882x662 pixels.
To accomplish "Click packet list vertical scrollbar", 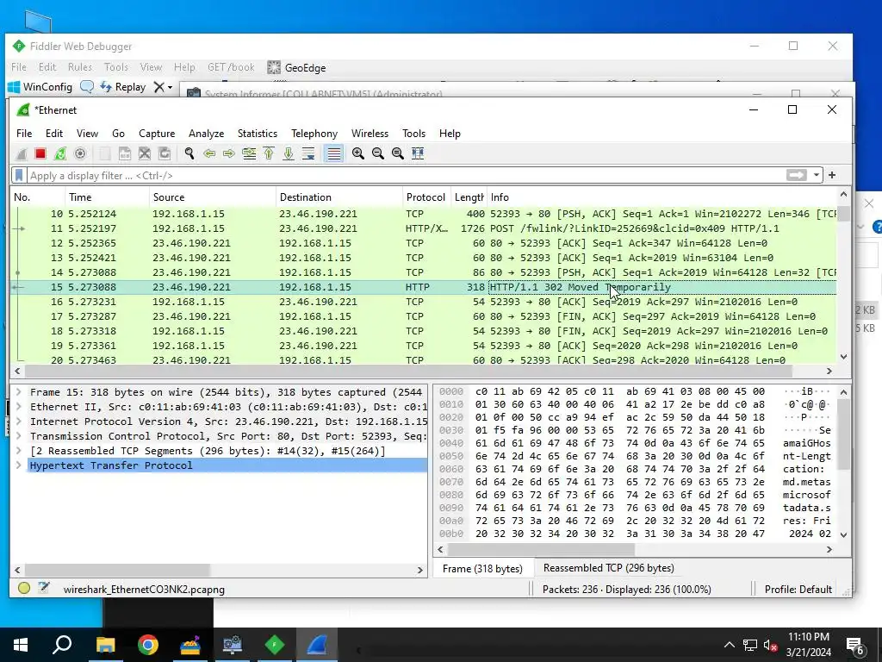I will 843,215.
